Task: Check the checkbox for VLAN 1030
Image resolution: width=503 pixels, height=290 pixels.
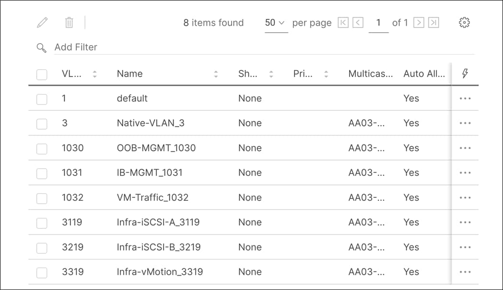Action: 42,148
